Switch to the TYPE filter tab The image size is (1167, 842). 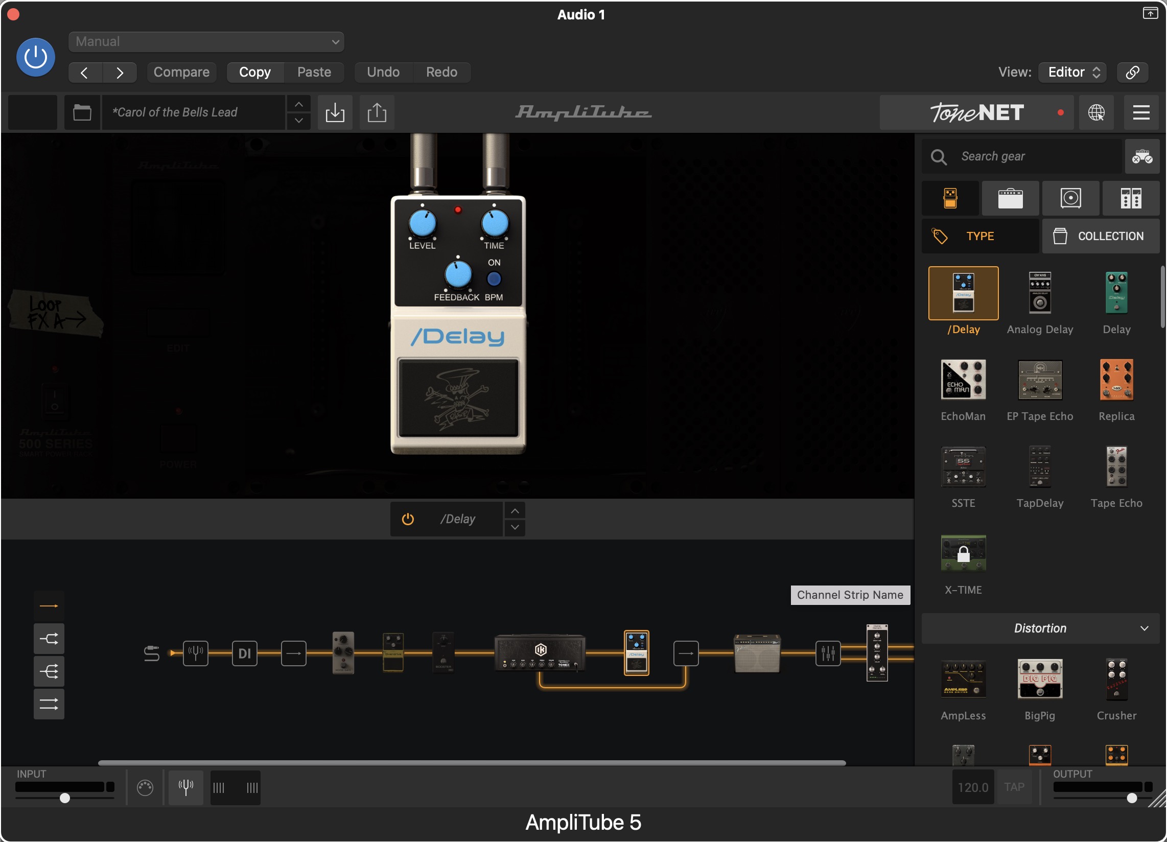coord(980,236)
